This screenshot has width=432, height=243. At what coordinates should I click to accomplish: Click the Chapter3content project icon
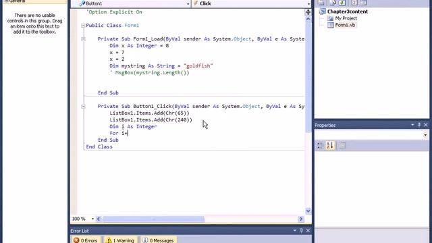323,11
